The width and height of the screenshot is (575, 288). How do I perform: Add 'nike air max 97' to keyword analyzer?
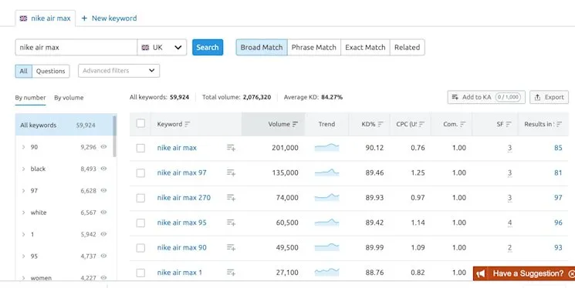point(231,172)
